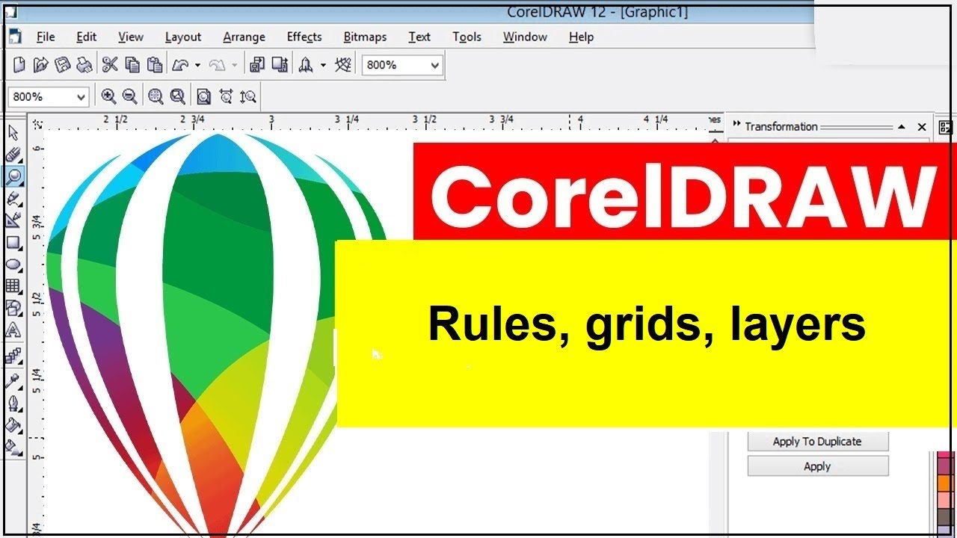This screenshot has width=957, height=538.
Task: Open the Edit menu
Action: [x=87, y=37]
